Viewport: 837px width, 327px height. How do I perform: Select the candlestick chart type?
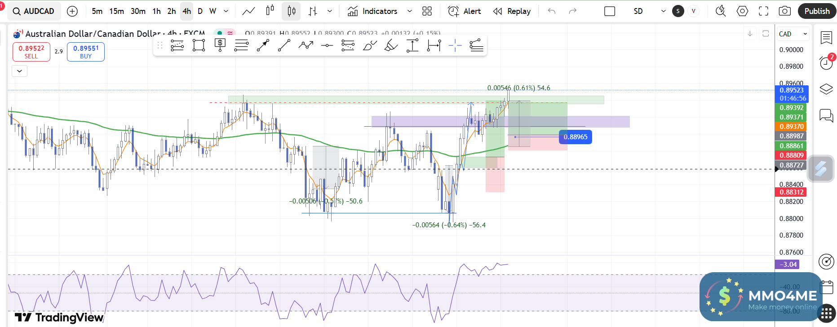click(x=291, y=11)
